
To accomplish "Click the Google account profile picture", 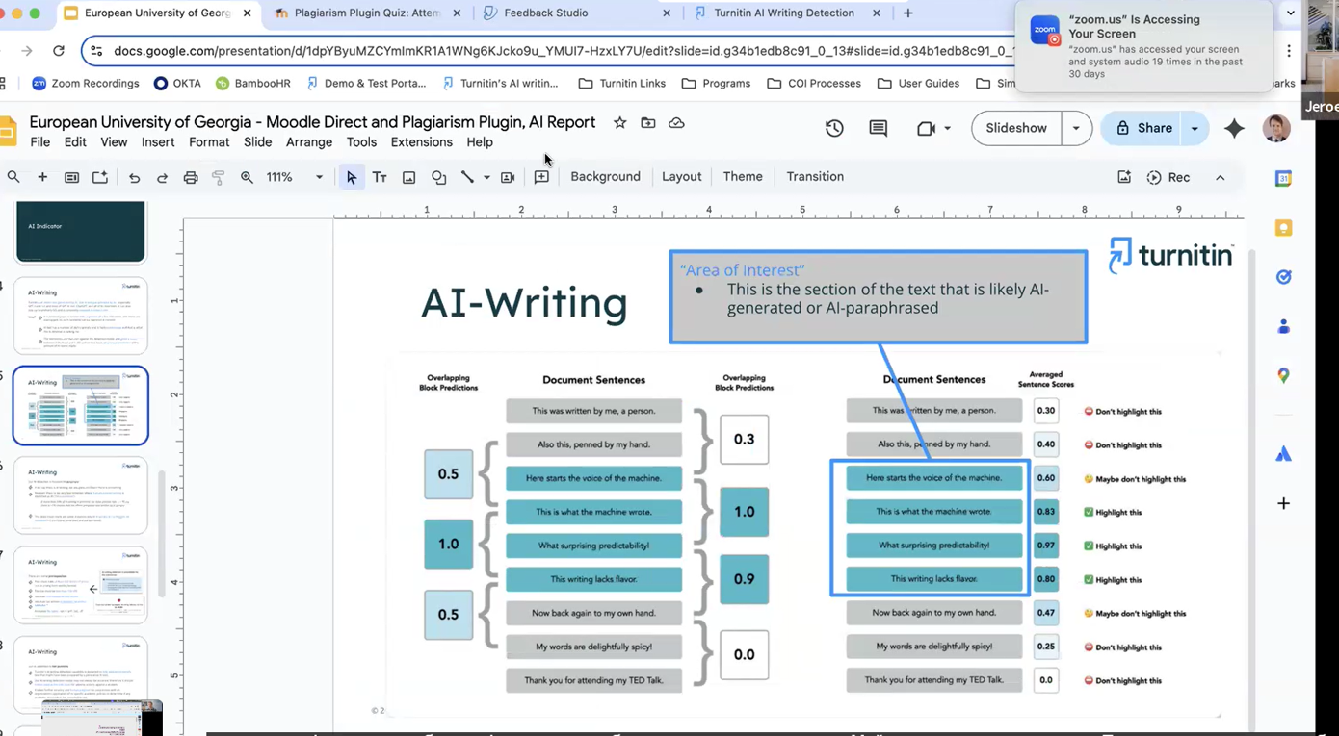I will pyautogui.click(x=1276, y=128).
